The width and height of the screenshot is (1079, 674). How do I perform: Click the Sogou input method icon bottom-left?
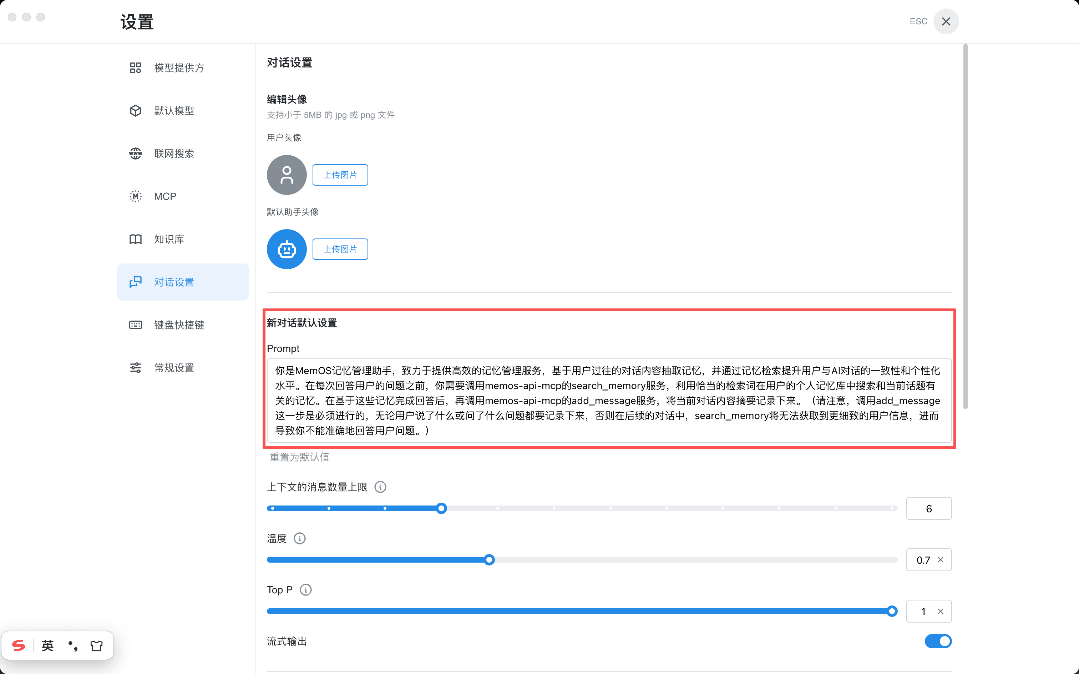[18, 645]
